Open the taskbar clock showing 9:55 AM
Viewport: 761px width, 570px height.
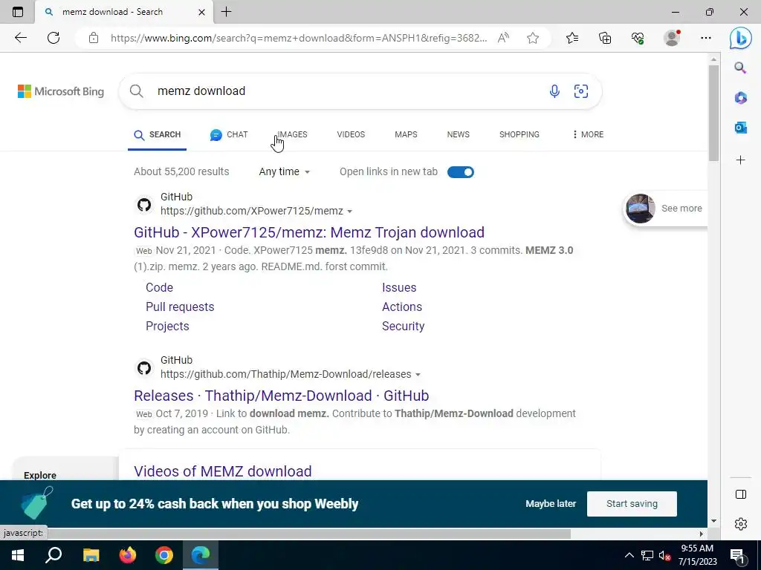click(697, 555)
